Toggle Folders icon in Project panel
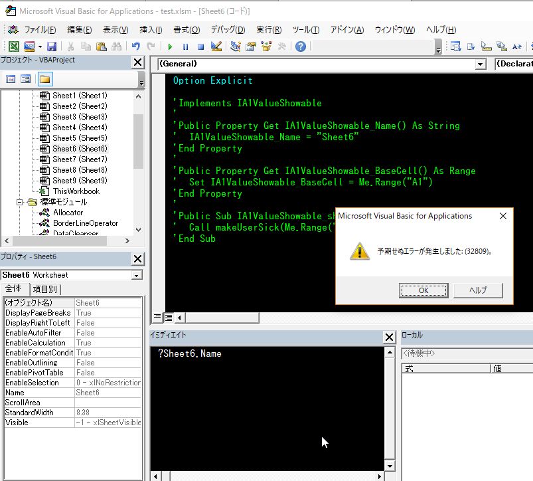 coord(45,79)
